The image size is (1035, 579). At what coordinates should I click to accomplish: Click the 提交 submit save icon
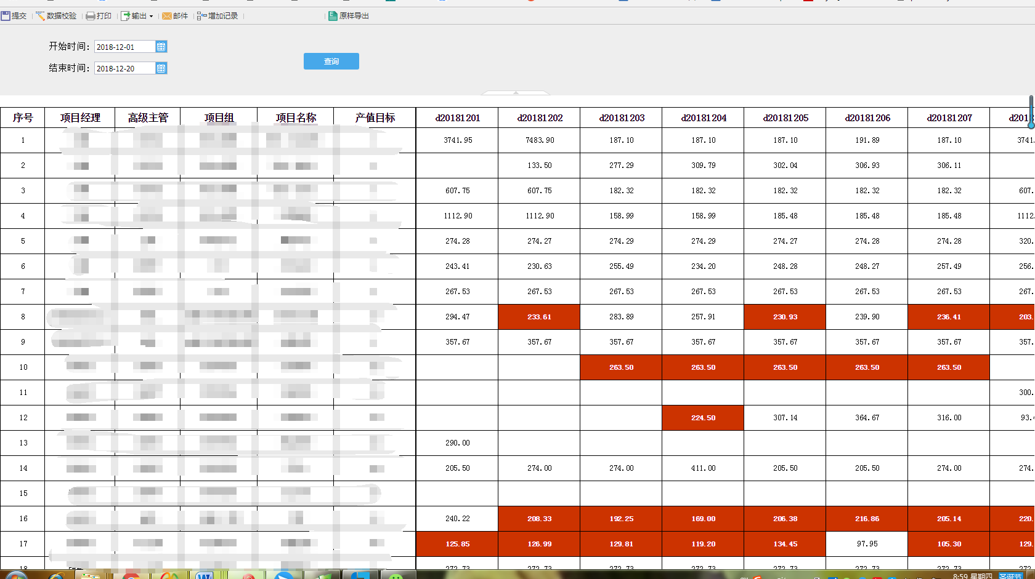tap(6, 16)
